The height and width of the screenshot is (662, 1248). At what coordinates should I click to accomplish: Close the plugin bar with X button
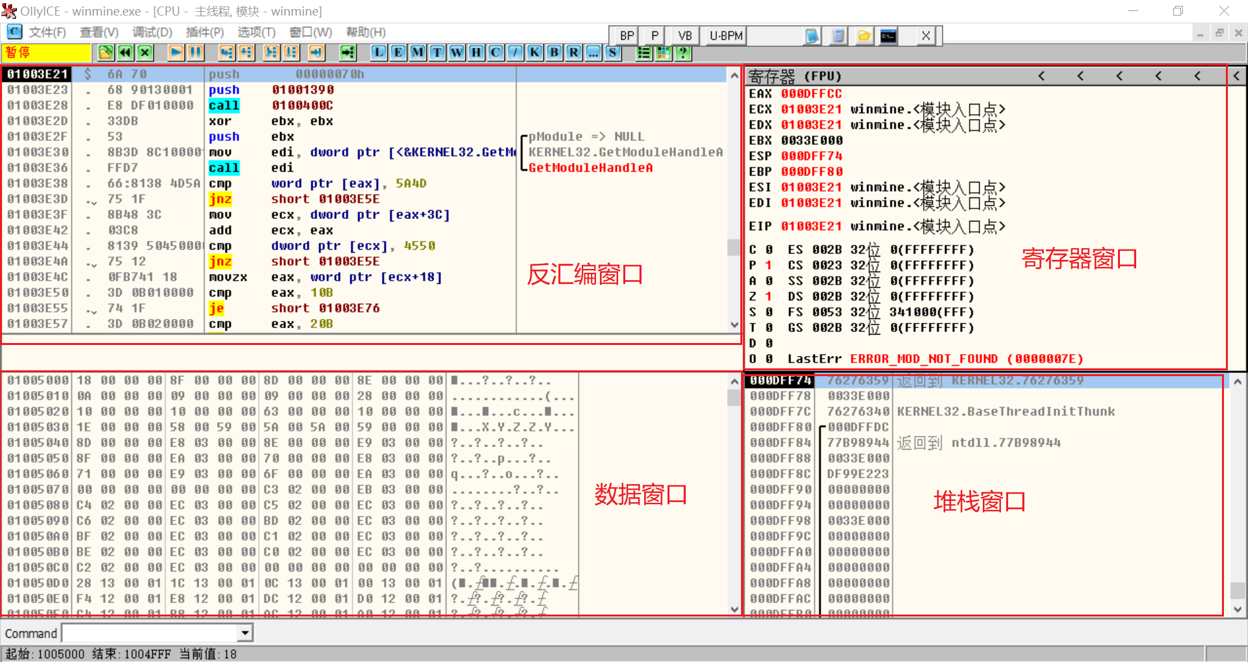pyautogui.click(x=926, y=36)
